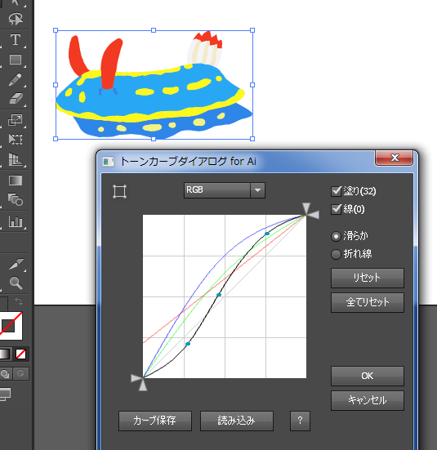This screenshot has height=450, width=437.
Task: Confirm the tone curve with OK
Action: click(368, 376)
